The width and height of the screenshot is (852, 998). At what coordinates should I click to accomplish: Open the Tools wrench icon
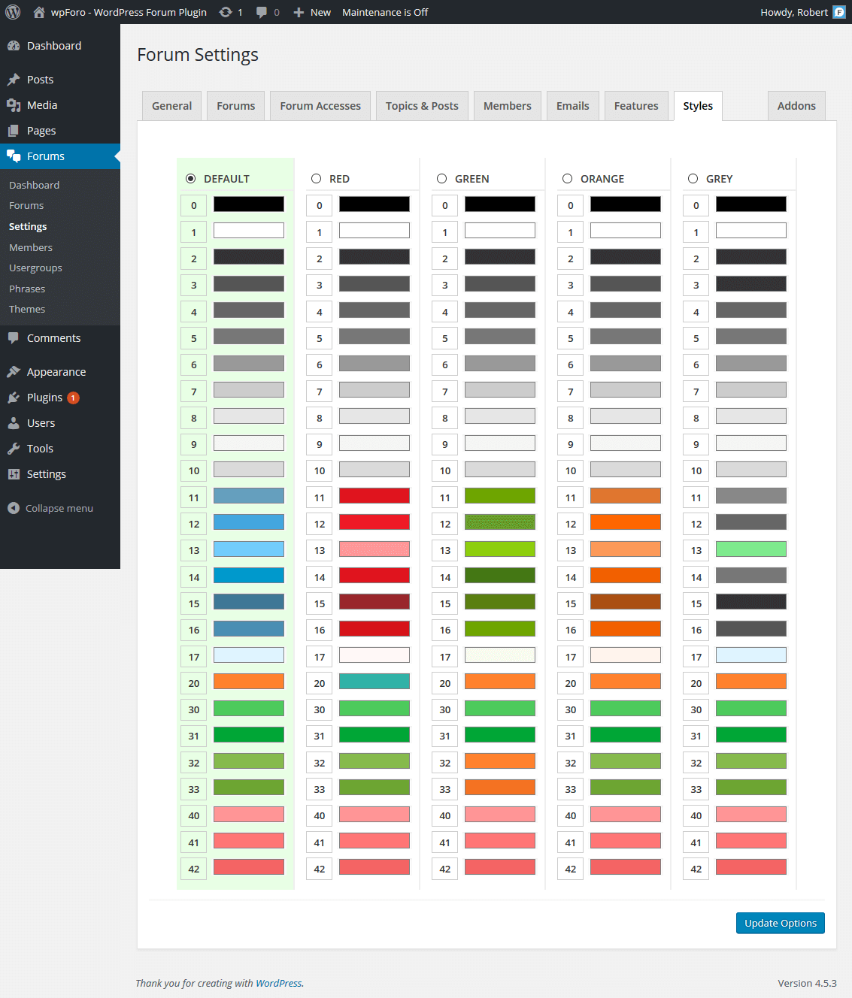pos(14,449)
